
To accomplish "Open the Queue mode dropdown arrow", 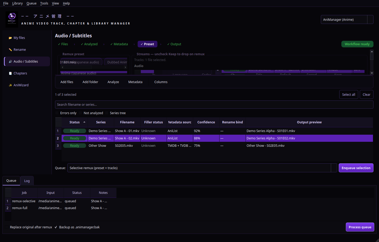I will pyautogui.click(x=334, y=168).
